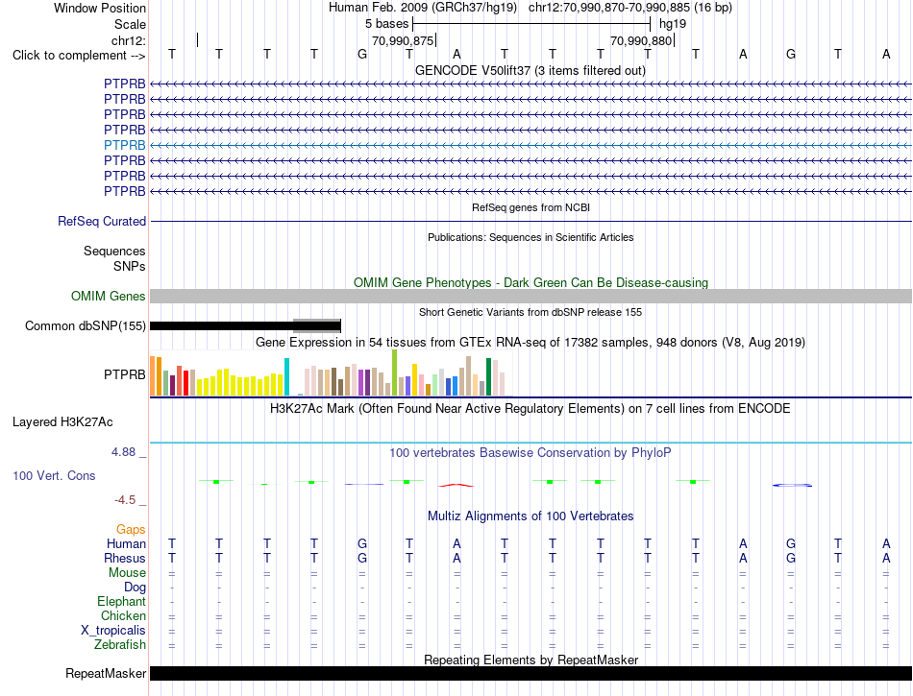Click the dark green GTEx expression bar
Screen dimensions: 913x696
pyautogui.click(x=488, y=376)
